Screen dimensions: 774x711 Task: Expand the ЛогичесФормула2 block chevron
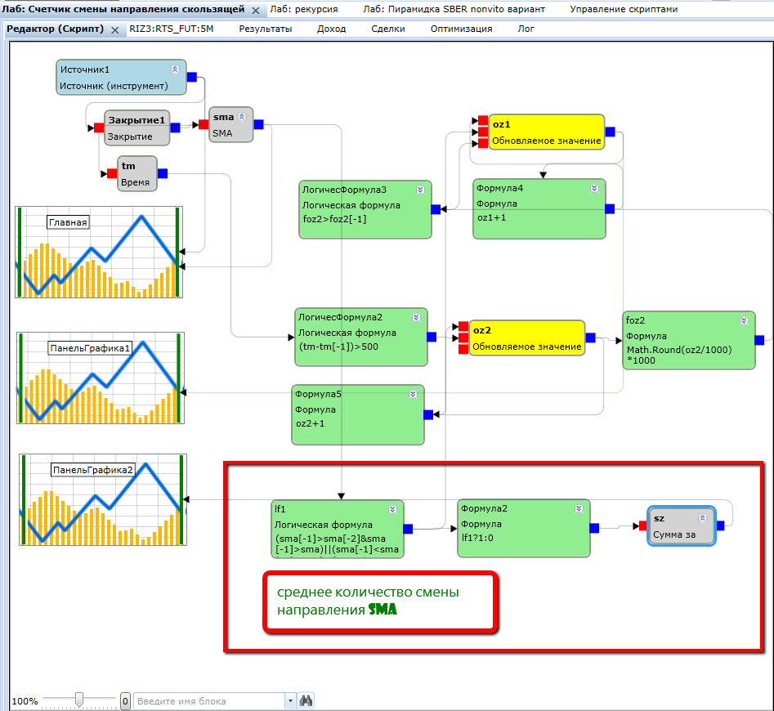[416, 317]
